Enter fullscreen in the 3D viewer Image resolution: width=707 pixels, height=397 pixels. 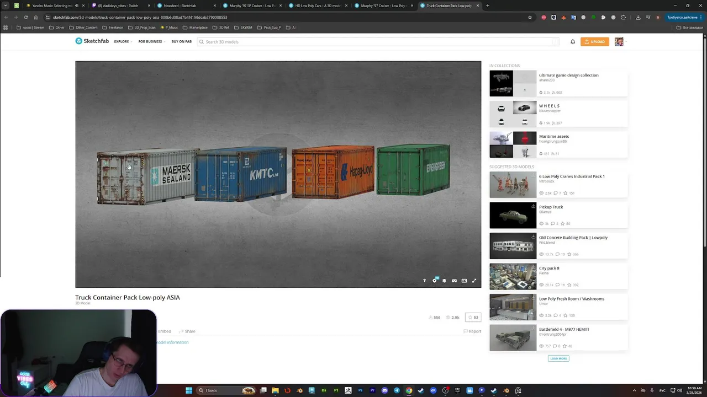click(x=474, y=281)
